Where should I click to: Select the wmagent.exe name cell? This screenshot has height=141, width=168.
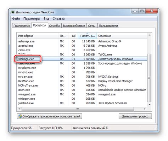tap(27, 94)
